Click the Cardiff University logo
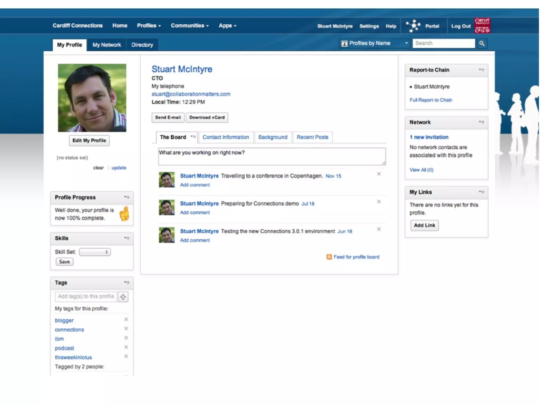Image resolution: width=540 pixels, height=405 pixels. tap(482, 26)
